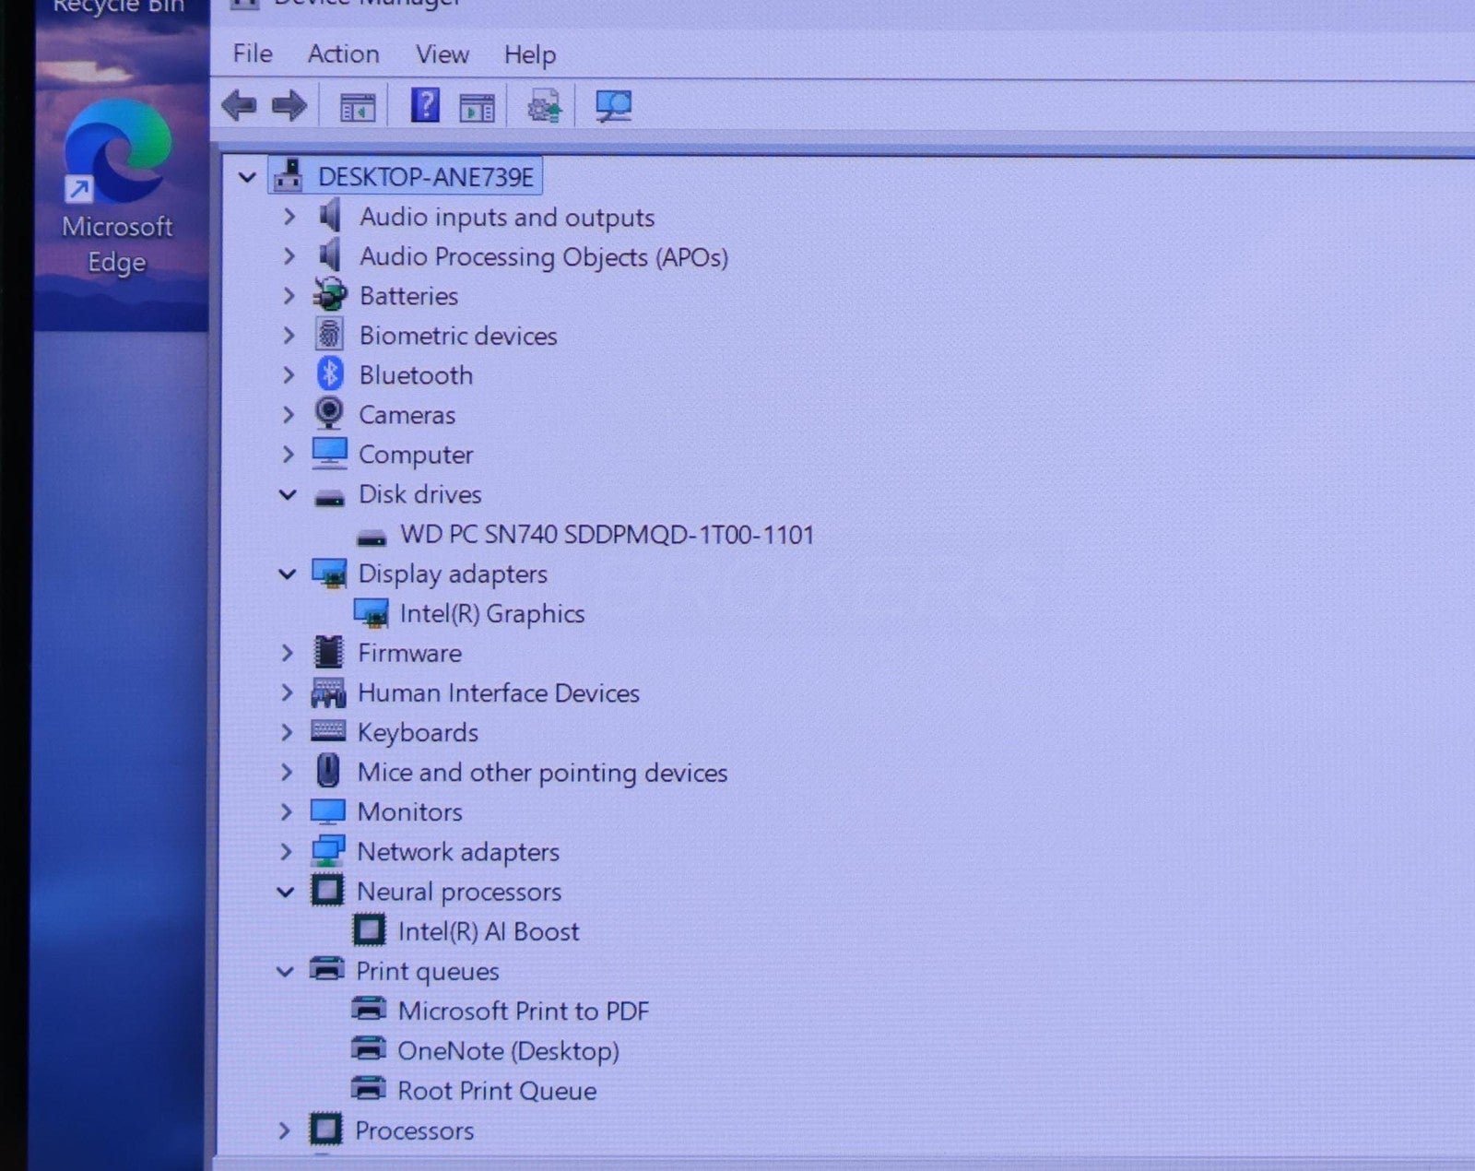Expand the Bluetooth category
Image resolution: width=1475 pixels, height=1171 pixels.
pyautogui.click(x=289, y=375)
